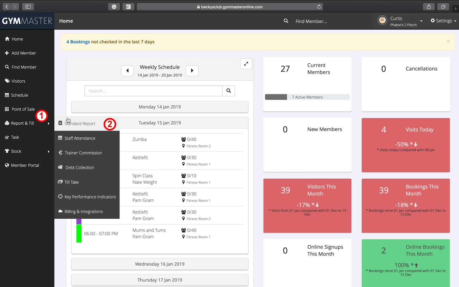Click the Active Members progress bar

pyautogui.click(x=307, y=97)
